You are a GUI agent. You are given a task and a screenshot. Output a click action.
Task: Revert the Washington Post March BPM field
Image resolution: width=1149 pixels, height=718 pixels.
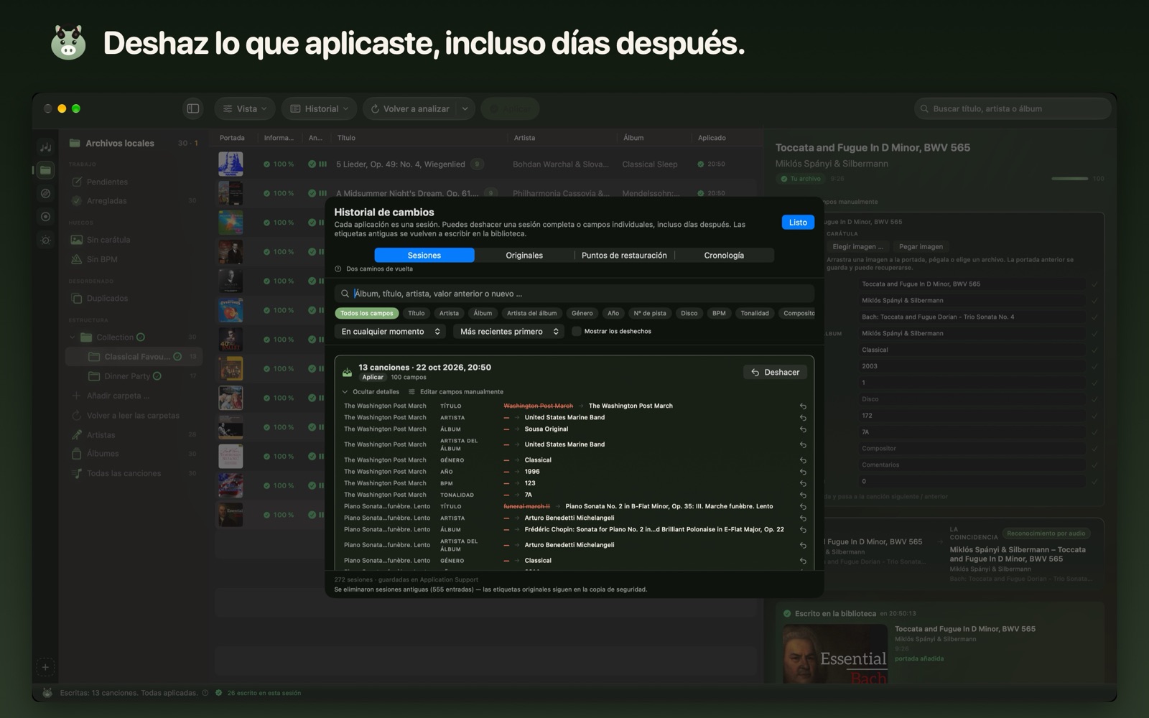803,484
